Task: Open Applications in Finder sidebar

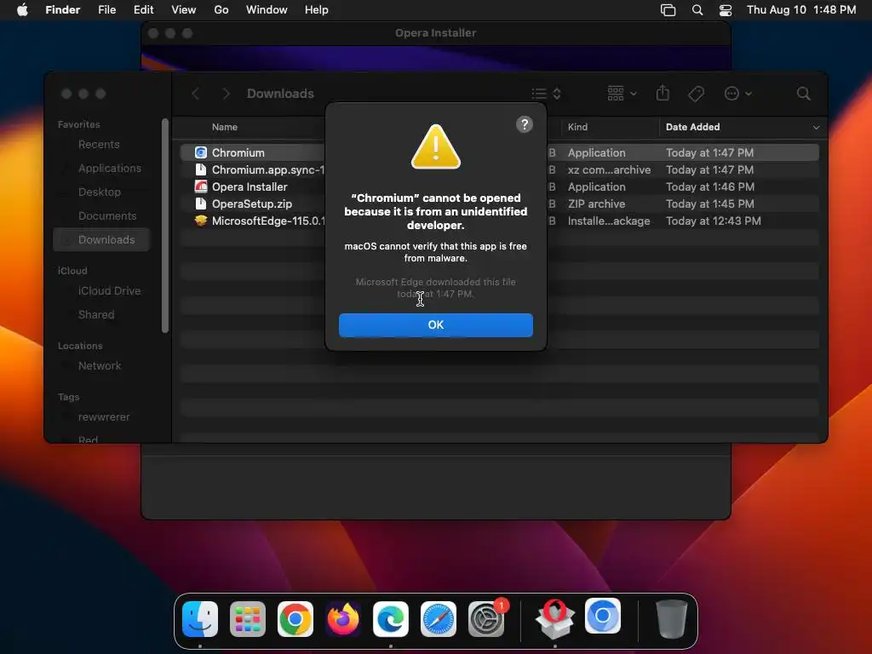Action: coord(110,169)
